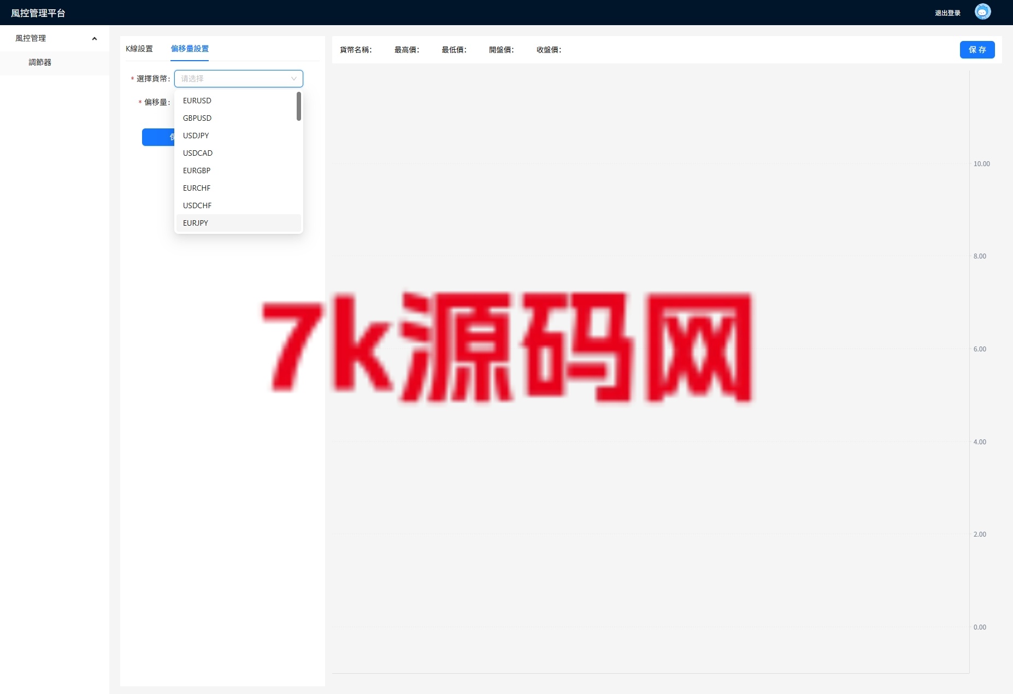
Task: Click the 選擇貨幣 currency combo box
Action: 238,79
